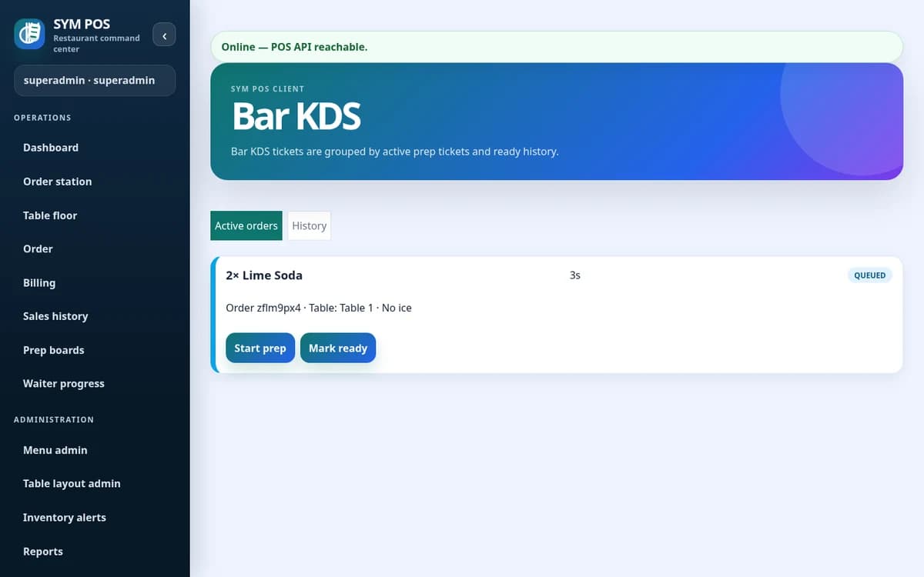Open Reports in the sidebar
This screenshot has height=577, width=924.
[x=95, y=551]
